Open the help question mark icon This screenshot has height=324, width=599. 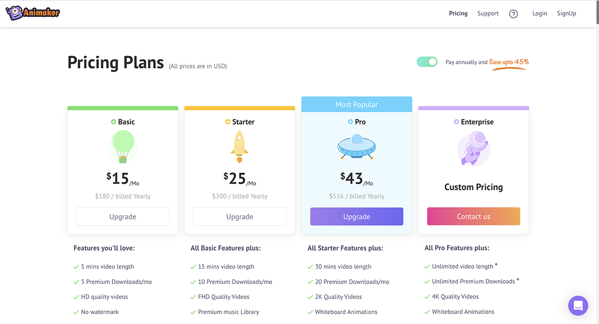(513, 14)
